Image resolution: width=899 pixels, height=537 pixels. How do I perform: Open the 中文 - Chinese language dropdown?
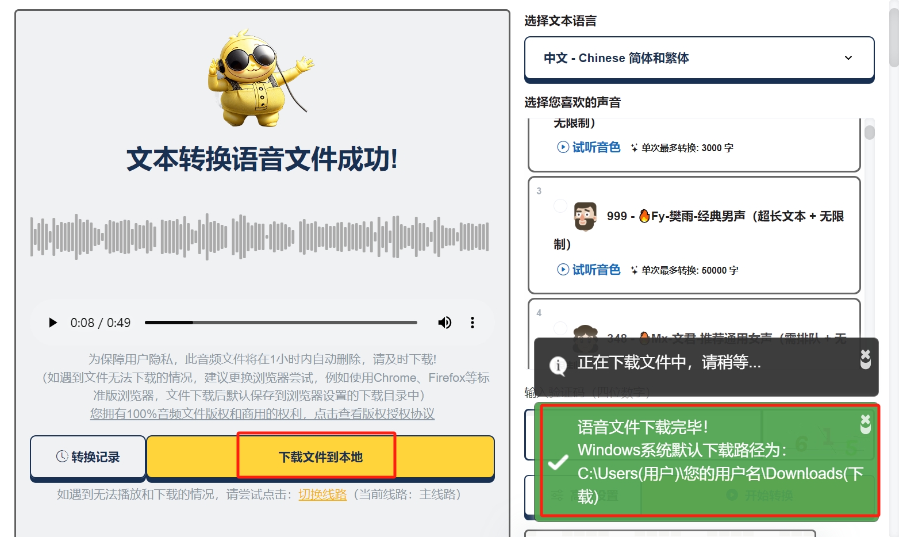[699, 58]
